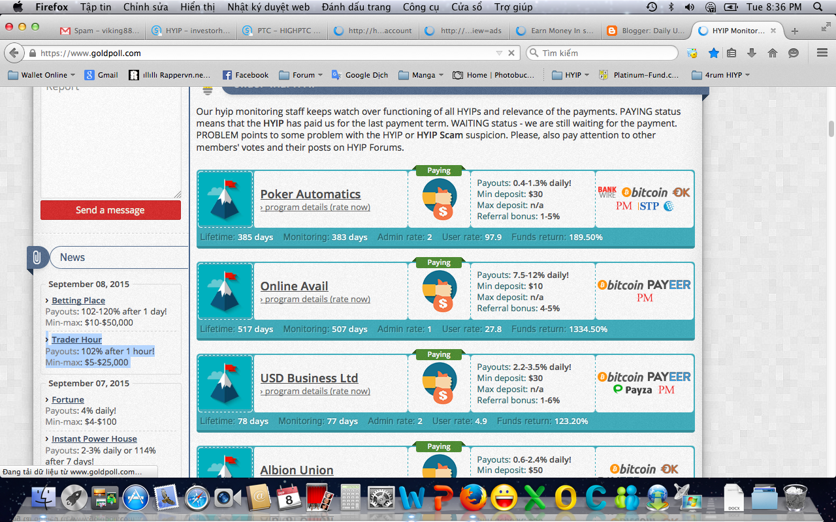Image resolution: width=836 pixels, height=522 pixels.
Task: Close the HYIP Monitor tab
Action: coord(774,31)
